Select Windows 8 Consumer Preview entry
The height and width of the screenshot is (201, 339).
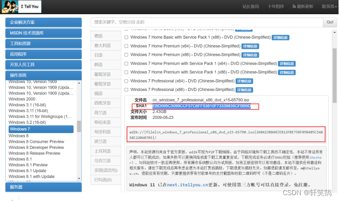click(36, 141)
